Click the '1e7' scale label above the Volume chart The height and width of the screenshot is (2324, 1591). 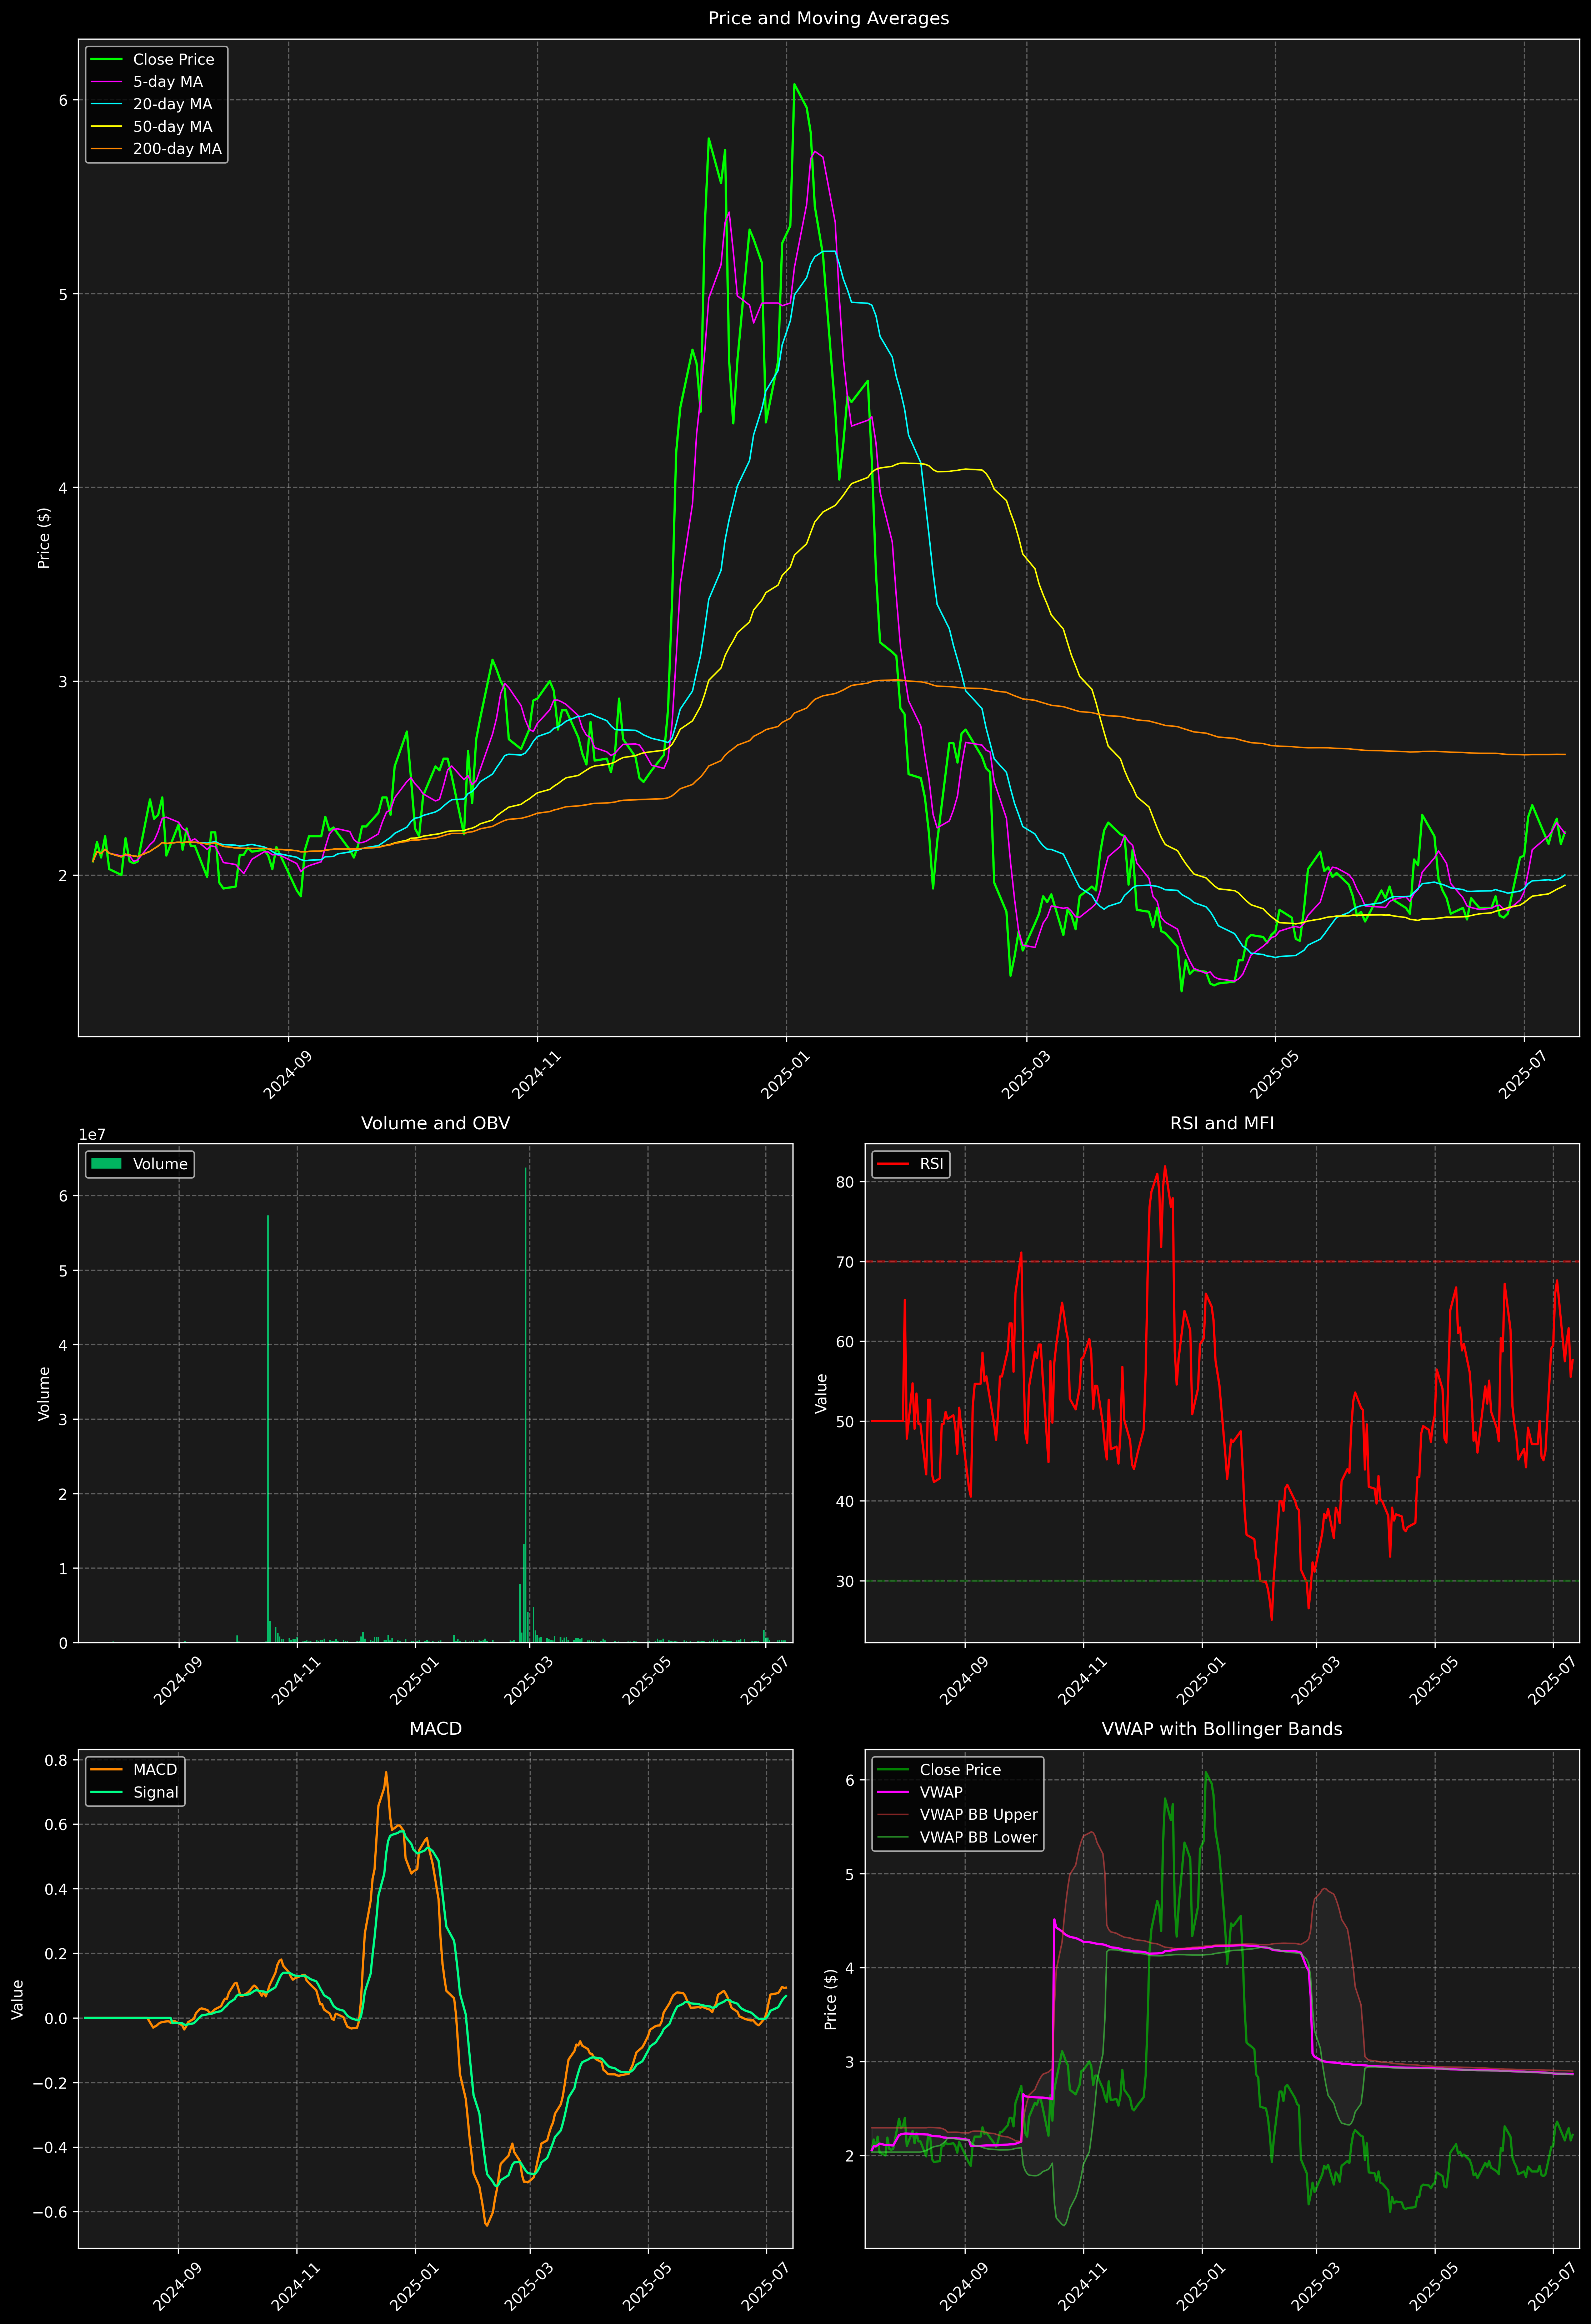click(x=92, y=1135)
